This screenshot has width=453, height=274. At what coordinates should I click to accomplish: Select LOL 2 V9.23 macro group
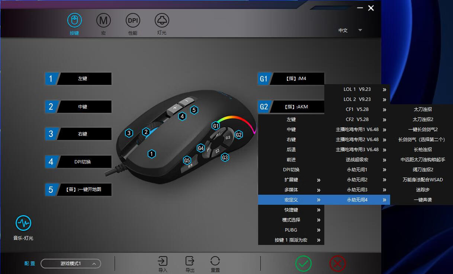pos(357,99)
